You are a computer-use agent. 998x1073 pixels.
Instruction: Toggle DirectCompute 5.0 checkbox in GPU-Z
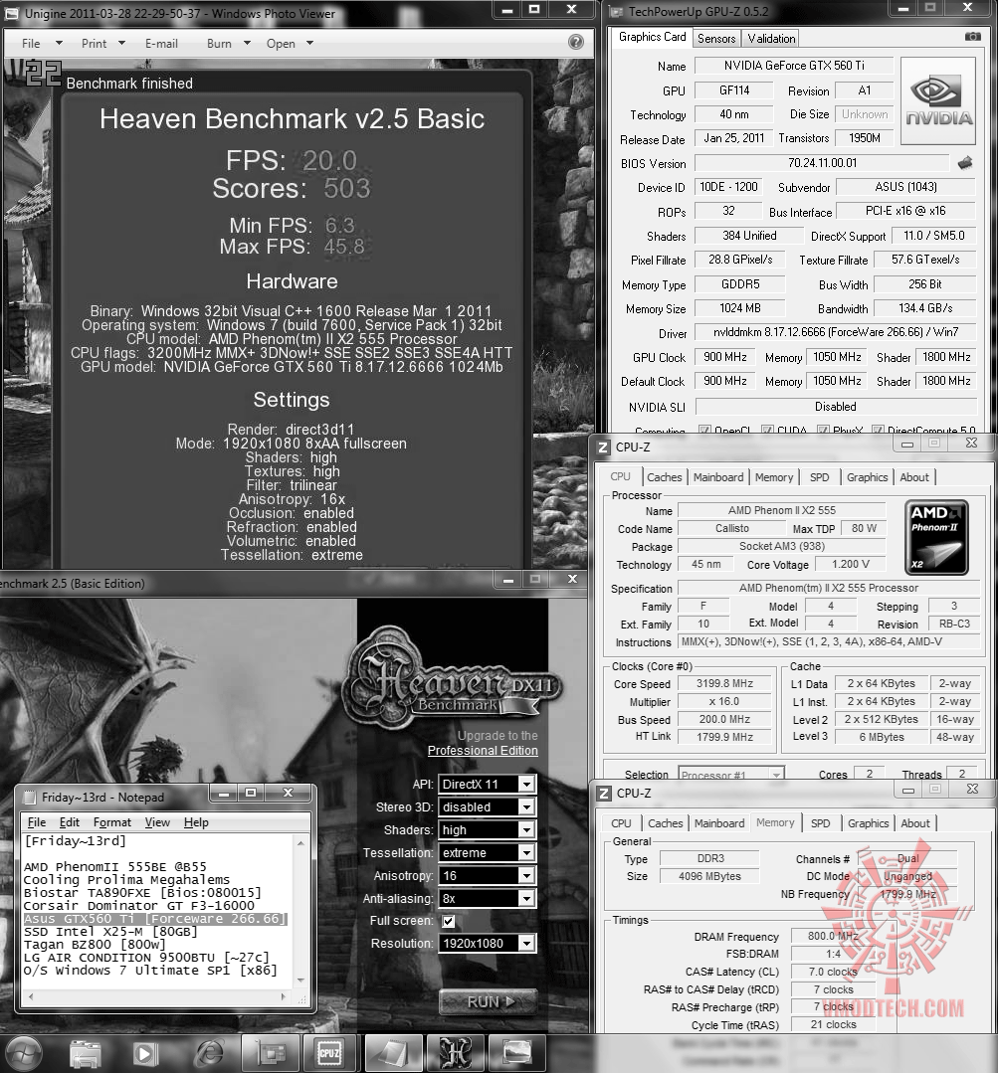coord(878,431)
